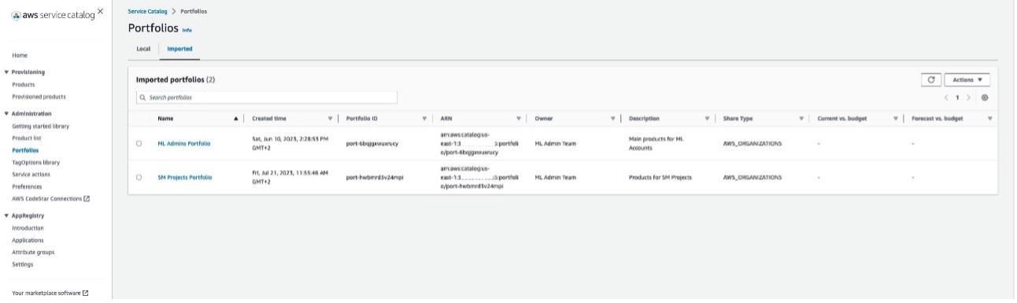
Task: Click the Search portfolios input field
Action: (267, 98)
